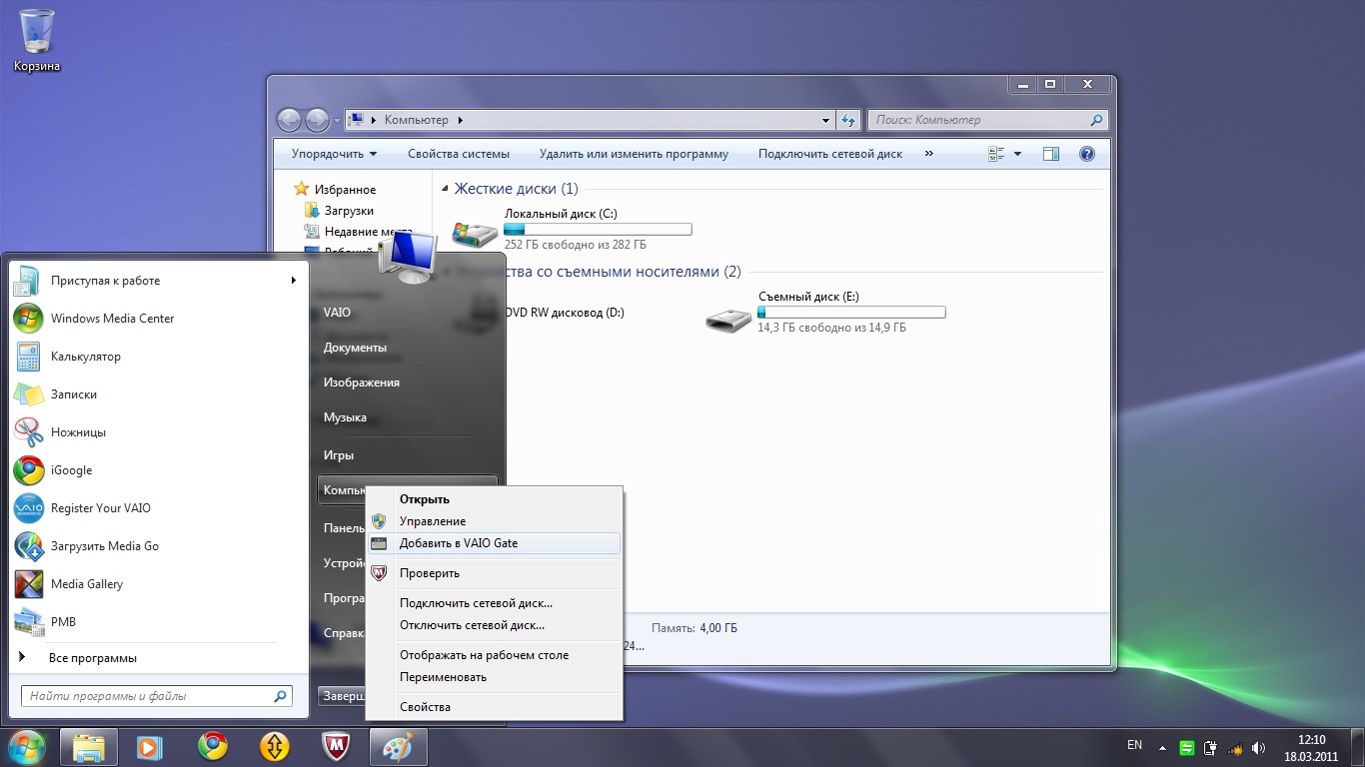Viewport: 1365px width, 767px height.
Task: Click the volume speaker tray icon
Action: pos(1260,747)
